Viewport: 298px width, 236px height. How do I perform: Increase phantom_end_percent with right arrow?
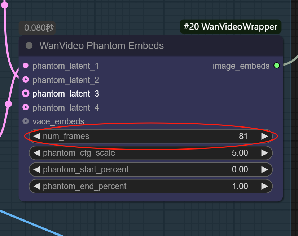[265, 186]
